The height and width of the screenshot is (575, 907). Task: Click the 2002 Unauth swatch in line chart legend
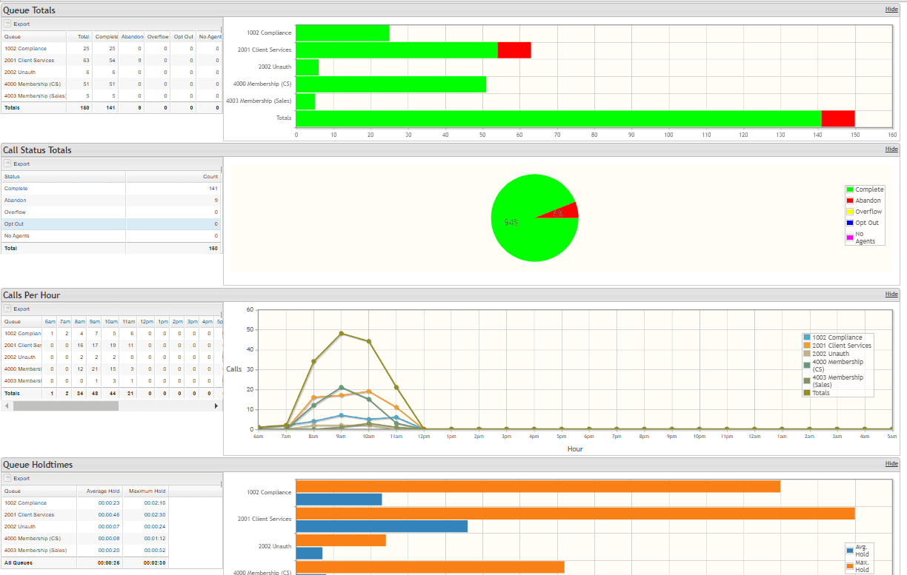[807, 354]
